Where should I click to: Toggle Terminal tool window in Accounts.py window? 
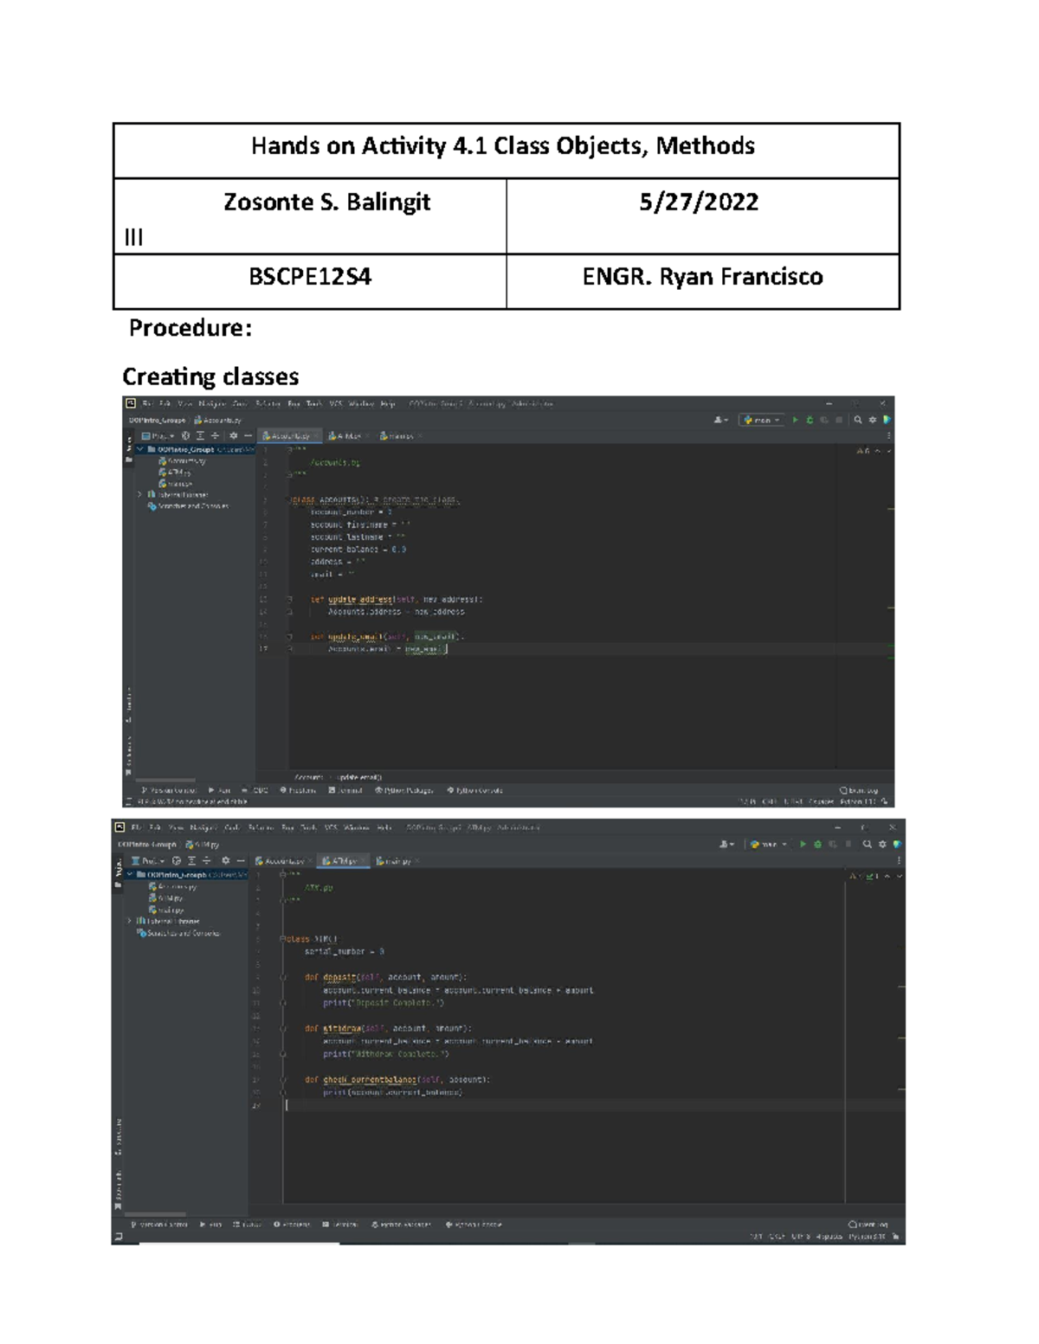click(x=345, y=790)
